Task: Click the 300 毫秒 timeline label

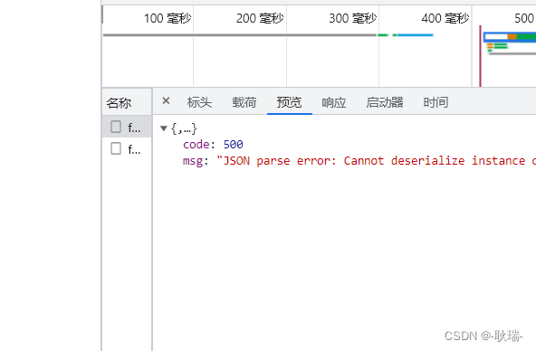Action: pos(352,18)
